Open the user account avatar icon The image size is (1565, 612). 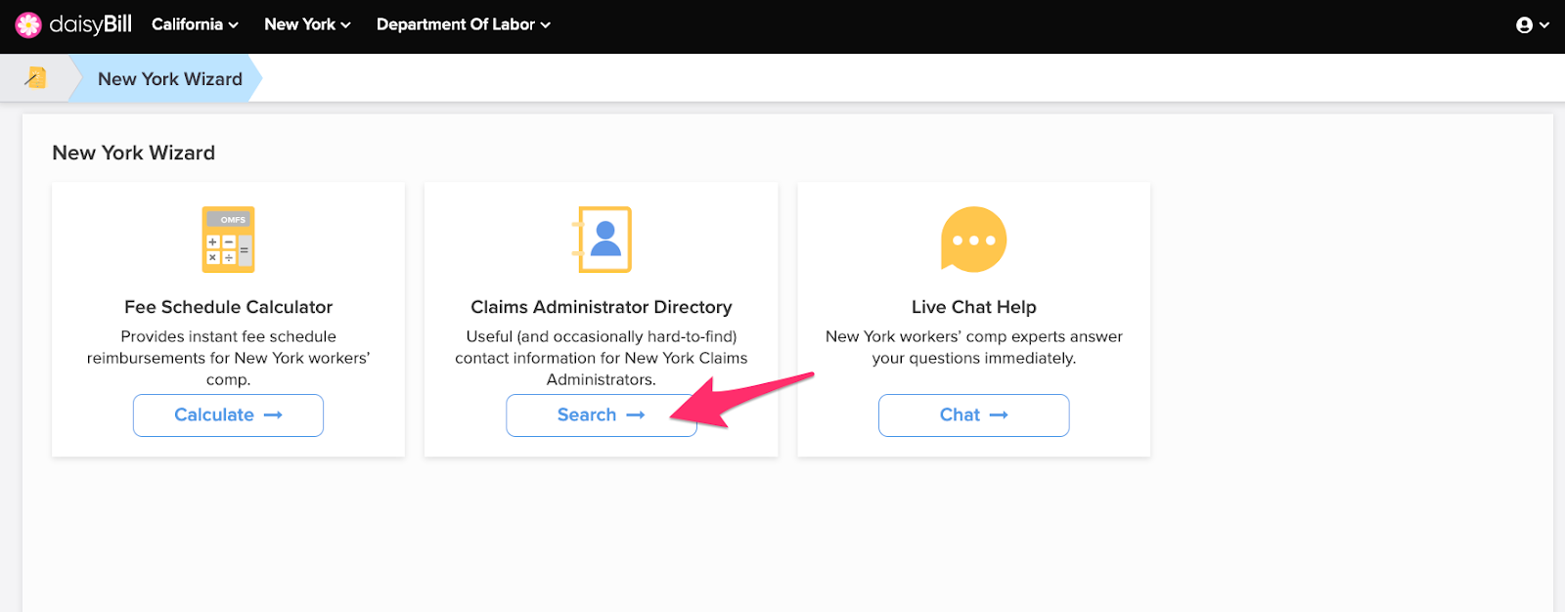(x=1524, y=25)
